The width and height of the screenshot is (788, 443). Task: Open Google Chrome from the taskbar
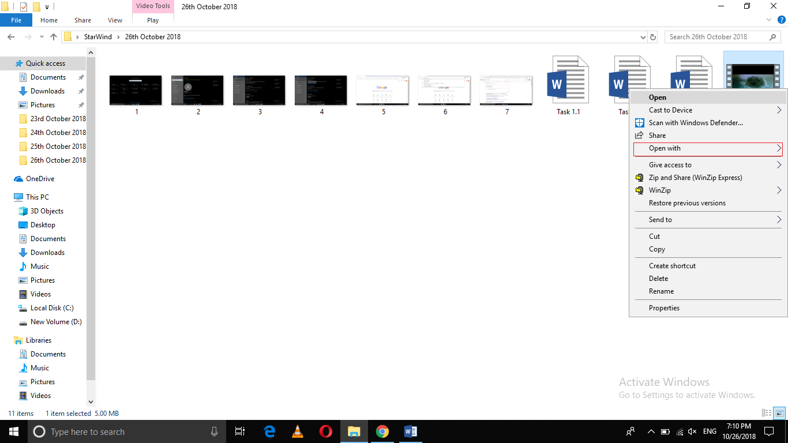click(382, 431)
